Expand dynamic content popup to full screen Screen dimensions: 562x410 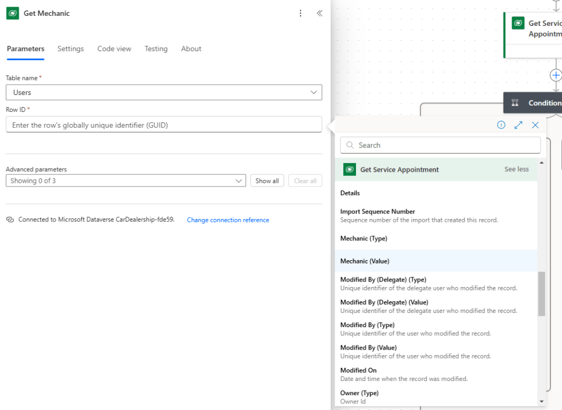point(518,125)
